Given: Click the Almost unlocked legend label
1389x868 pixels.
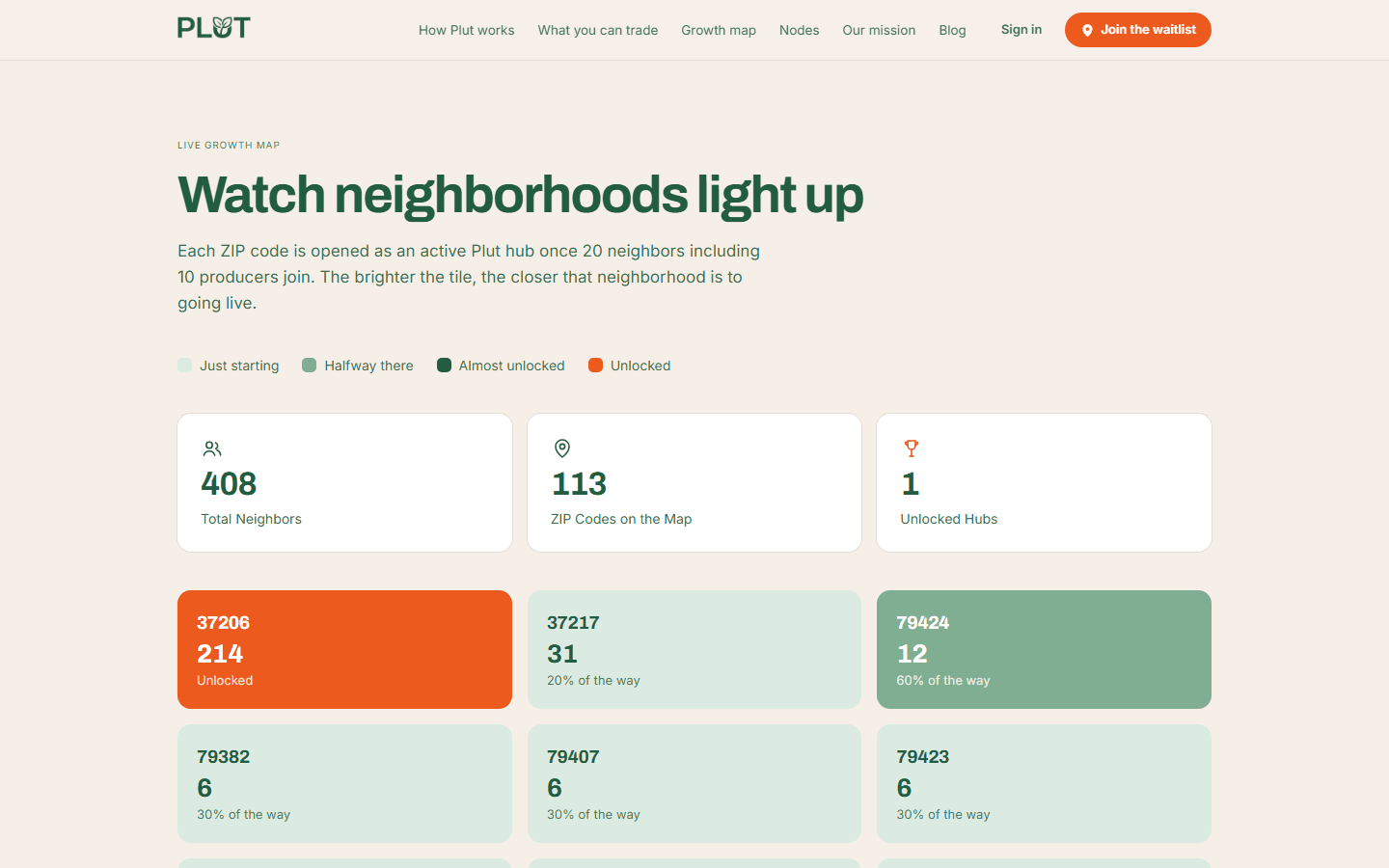Looking at the screenshot, I should pos(512,366).
